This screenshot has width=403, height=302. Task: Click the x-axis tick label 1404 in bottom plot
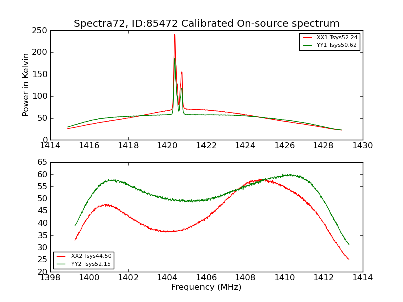tap(167, 278)
